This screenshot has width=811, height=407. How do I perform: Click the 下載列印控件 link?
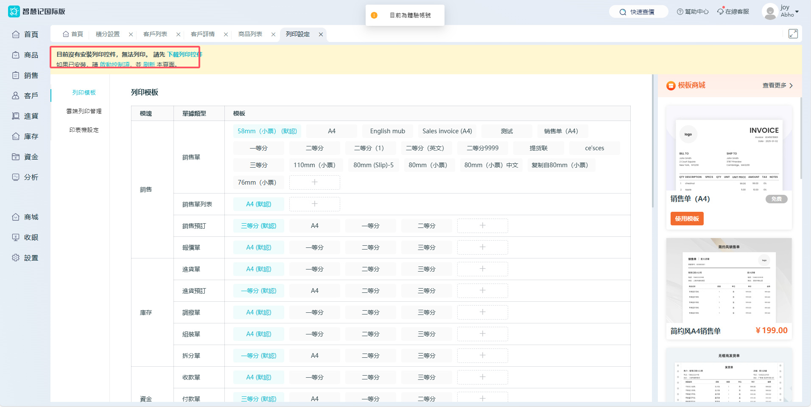click(x=185, y=54)
